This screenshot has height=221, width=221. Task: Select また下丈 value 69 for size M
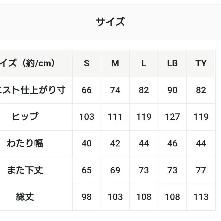coord(115,170)
